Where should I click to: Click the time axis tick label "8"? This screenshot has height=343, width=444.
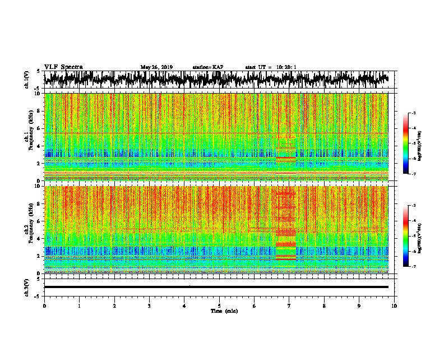point(324,306)
